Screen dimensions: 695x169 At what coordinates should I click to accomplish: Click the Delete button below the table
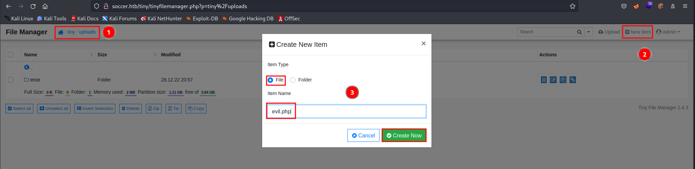[x=131, y=109]
